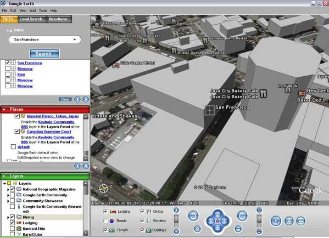
Task: Check the Kiev search result checkbox
Action: [x=8, y=74]
